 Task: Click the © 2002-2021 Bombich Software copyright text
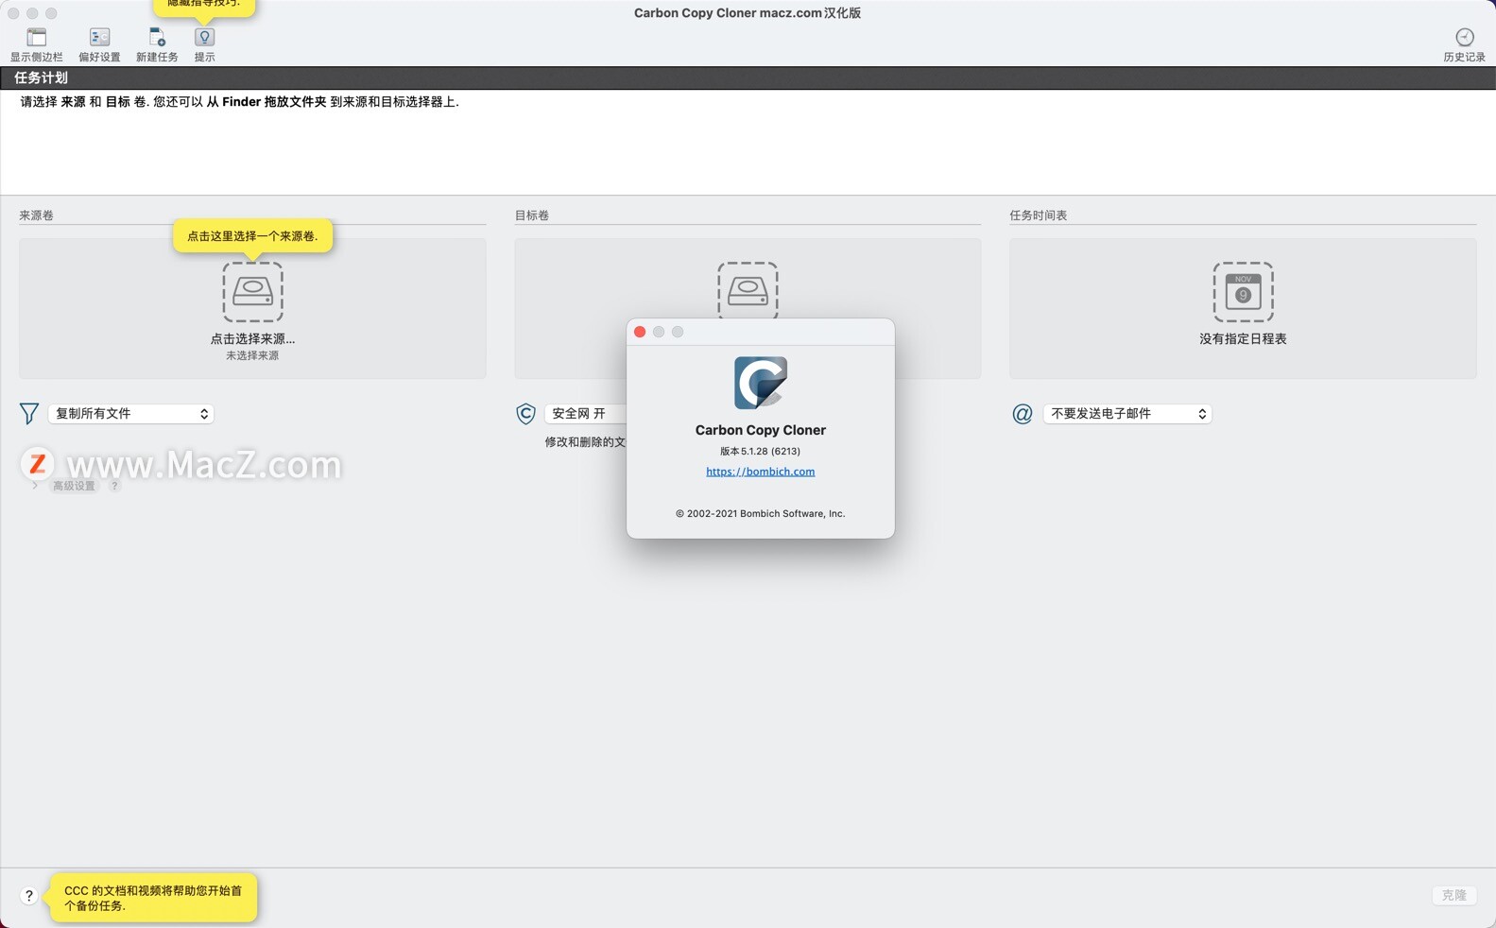pyautogui.click(x=760, y=514)
